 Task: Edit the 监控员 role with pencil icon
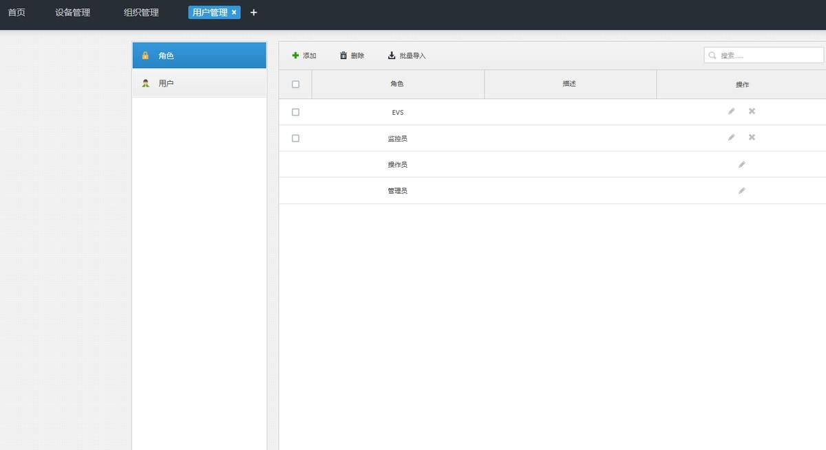[732, 137]
